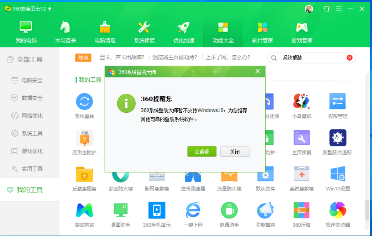The height and width of the screenshot is (236, 372).
Task: Open the 系统急救箱 tool icon
Action: coord(301,174)
